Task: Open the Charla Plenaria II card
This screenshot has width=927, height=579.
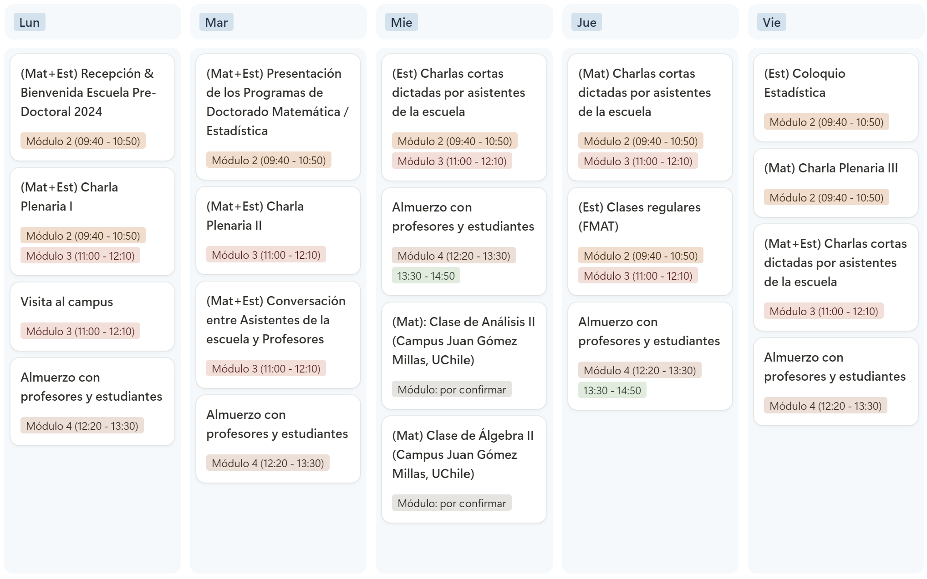Action: click(278, 231)
